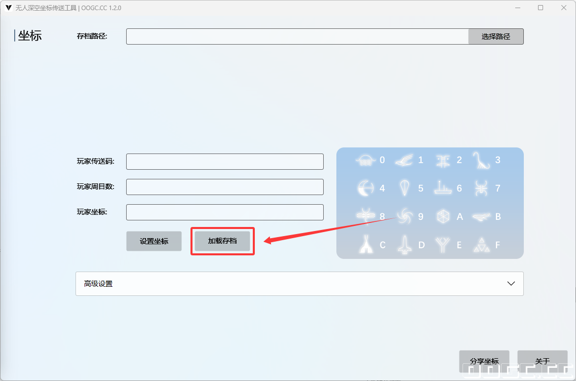
Task: Click the 选择路径 button
Action: [495, 36]
